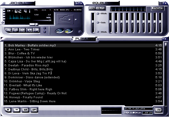Image resolution: width=169 pixels, height=117 pixels.
Task: Toggle the equalizer AUTO button
Action: coord(101,8)
